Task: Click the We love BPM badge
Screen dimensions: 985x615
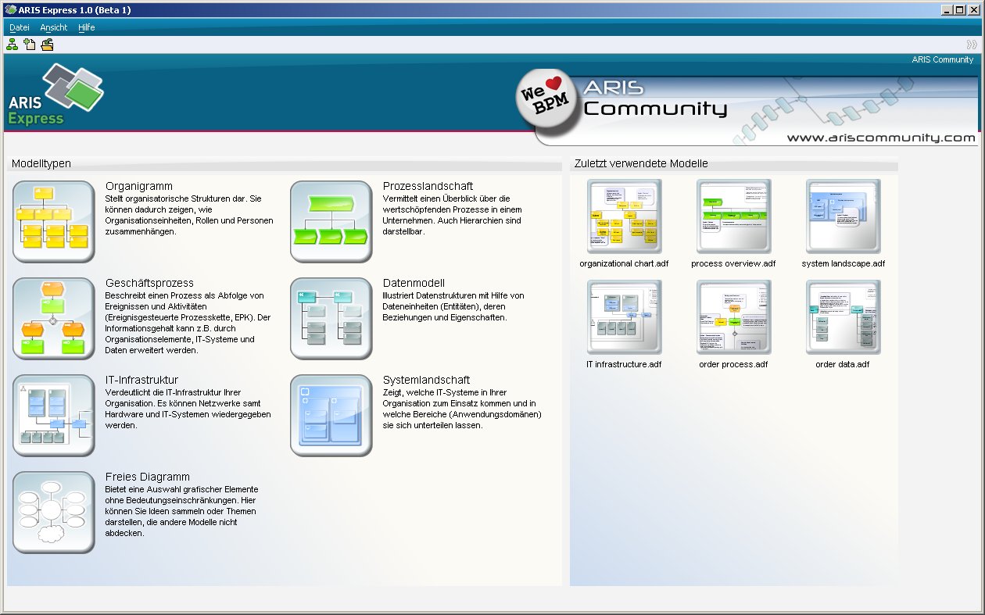Action: (548, 98)
